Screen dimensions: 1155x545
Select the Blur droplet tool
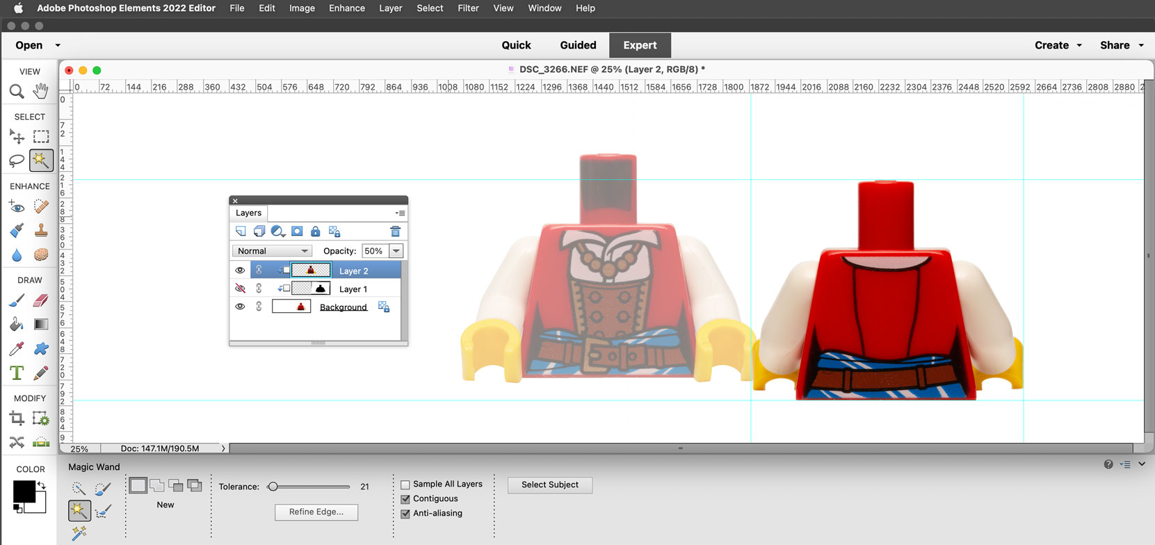tap(17, 254)
